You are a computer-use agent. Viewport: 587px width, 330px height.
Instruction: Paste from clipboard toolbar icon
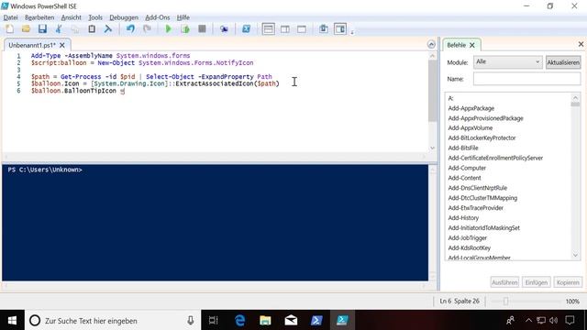92,28
